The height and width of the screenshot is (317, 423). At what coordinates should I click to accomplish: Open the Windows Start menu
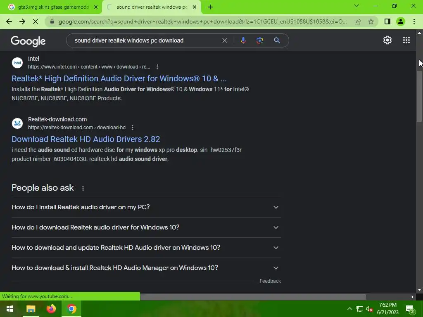(10, 309)
